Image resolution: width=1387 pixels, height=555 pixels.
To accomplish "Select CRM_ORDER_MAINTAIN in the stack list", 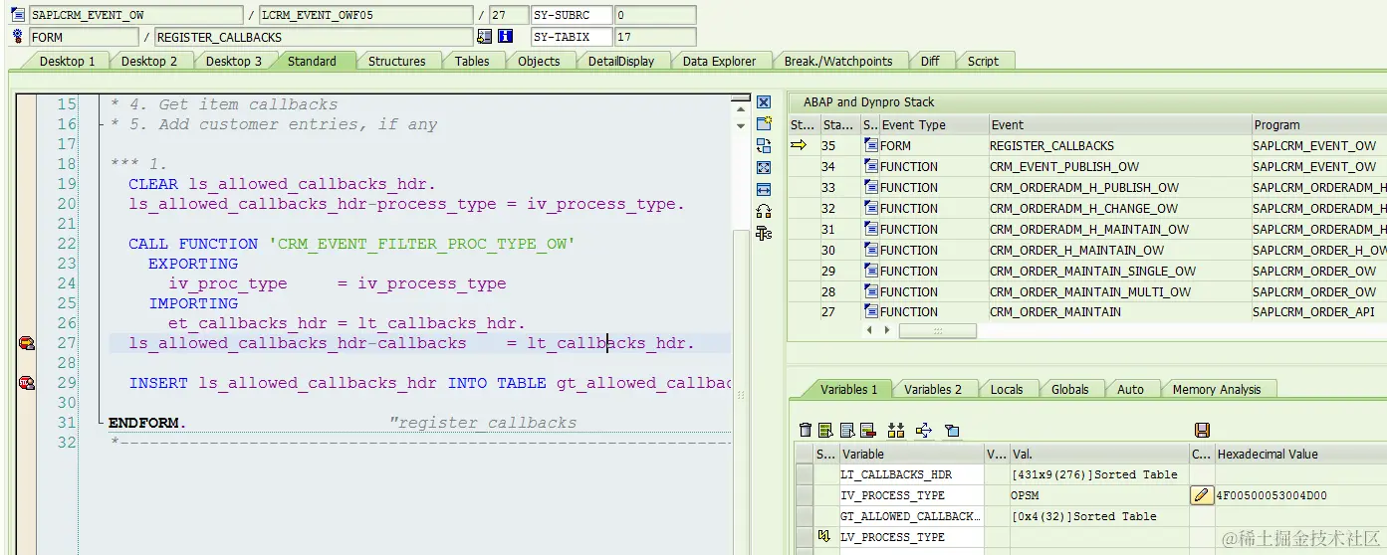I will pyautogui.click(x=1054, y=311).
